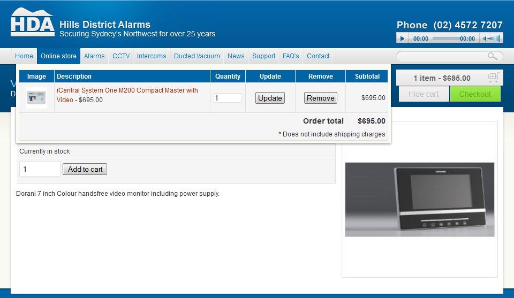This screenshot has height=298, width=514.
Task: Open the Intercoms menu item
Action: click(x=152, y=56)
